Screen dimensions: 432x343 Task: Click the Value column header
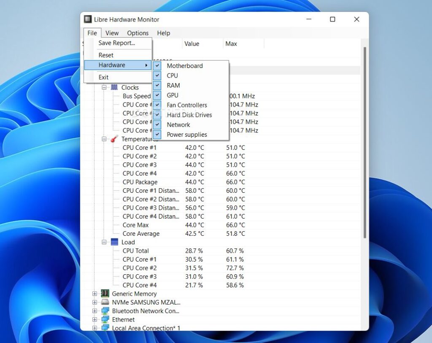click(202, 44)
